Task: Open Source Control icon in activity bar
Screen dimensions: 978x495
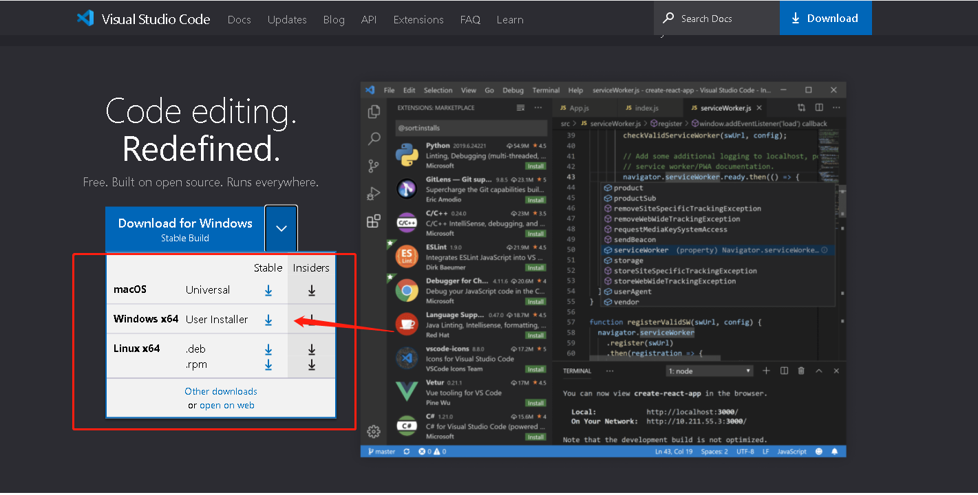Action: point(374,166)
